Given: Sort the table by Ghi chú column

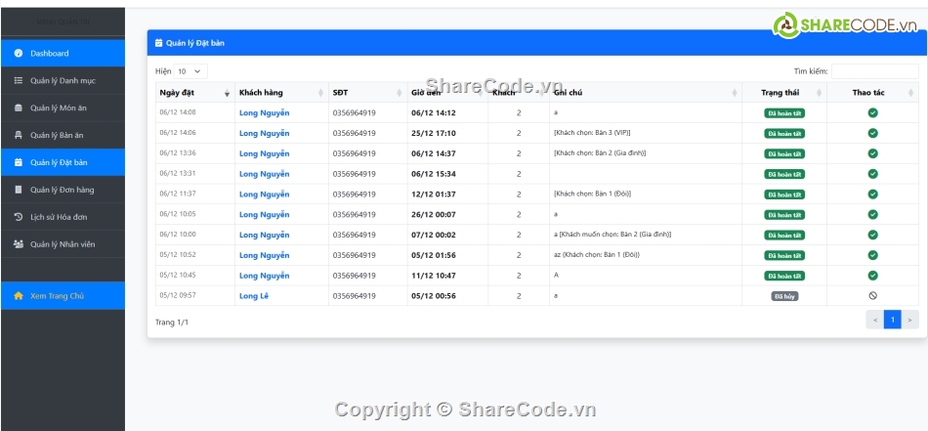Looking at the screenshot, I should tap(646, 92).
